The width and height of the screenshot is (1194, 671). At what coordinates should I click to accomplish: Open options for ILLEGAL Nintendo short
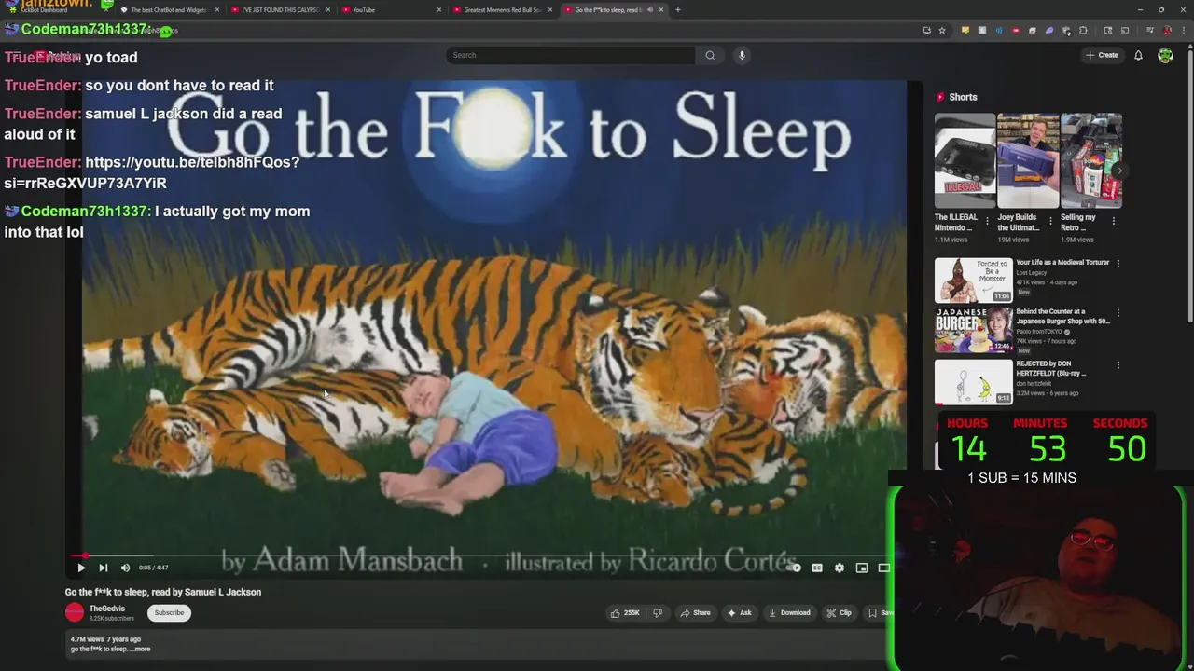pyautogui.click(x=988, y=221)
